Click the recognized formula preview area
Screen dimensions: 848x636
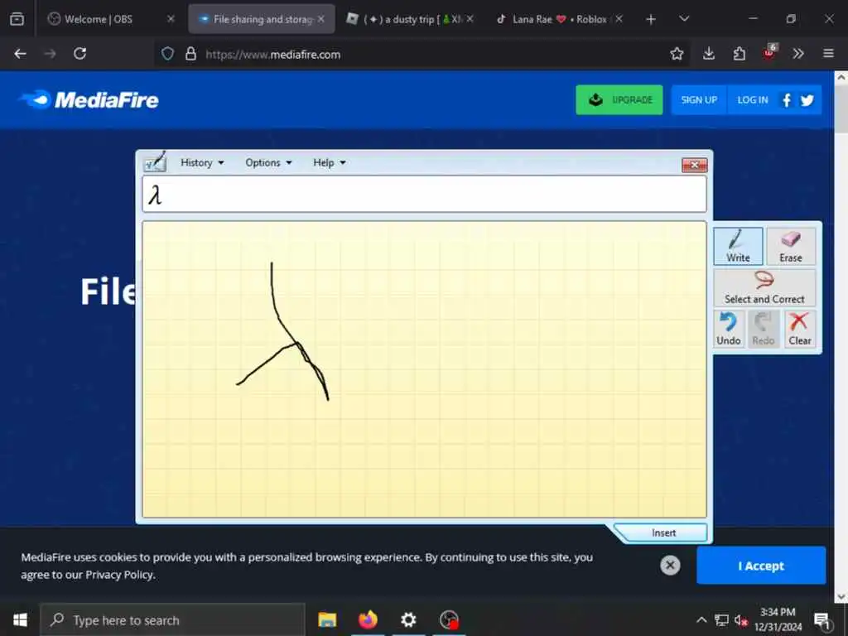[x=424, y=194]
